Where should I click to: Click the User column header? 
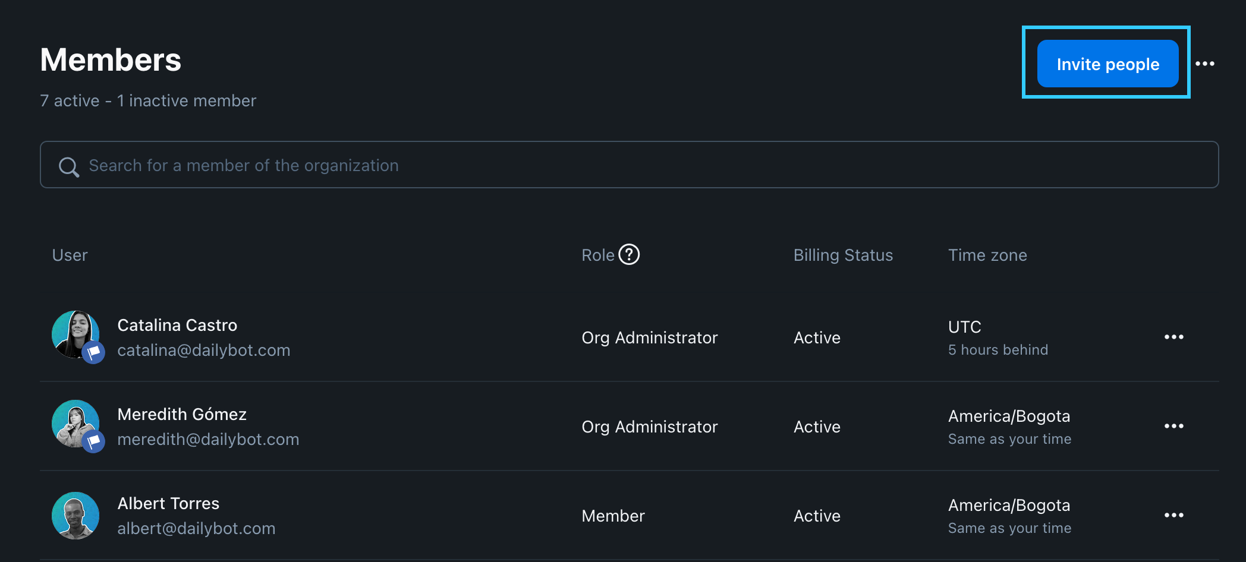tap(70, 255)
